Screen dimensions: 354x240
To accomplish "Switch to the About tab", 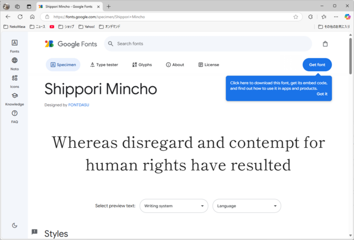I will 175,65.
